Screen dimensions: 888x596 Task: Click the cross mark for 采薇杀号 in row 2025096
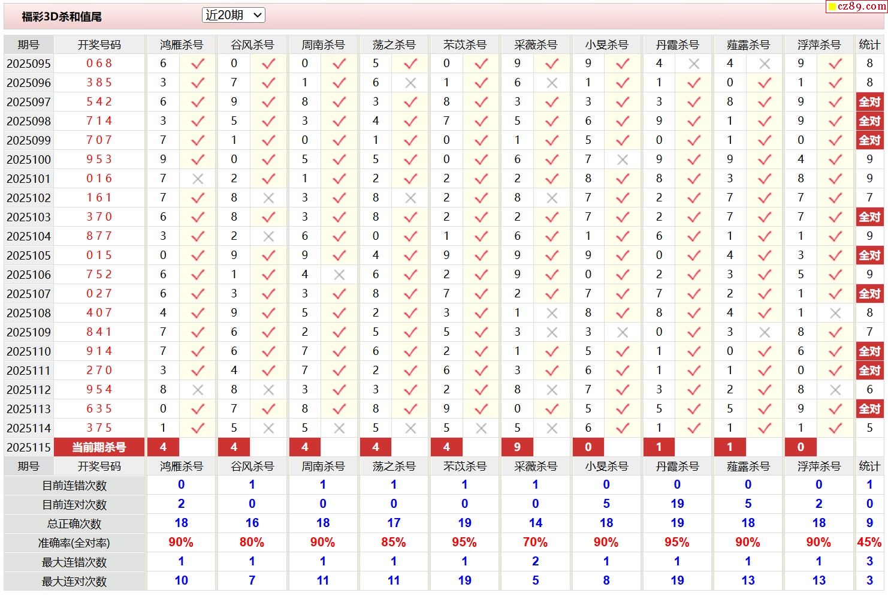point(552,83)
